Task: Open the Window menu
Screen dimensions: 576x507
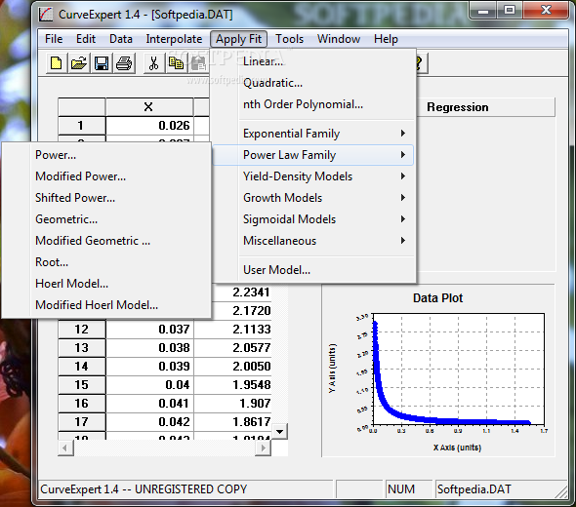Action: (339, 39)
